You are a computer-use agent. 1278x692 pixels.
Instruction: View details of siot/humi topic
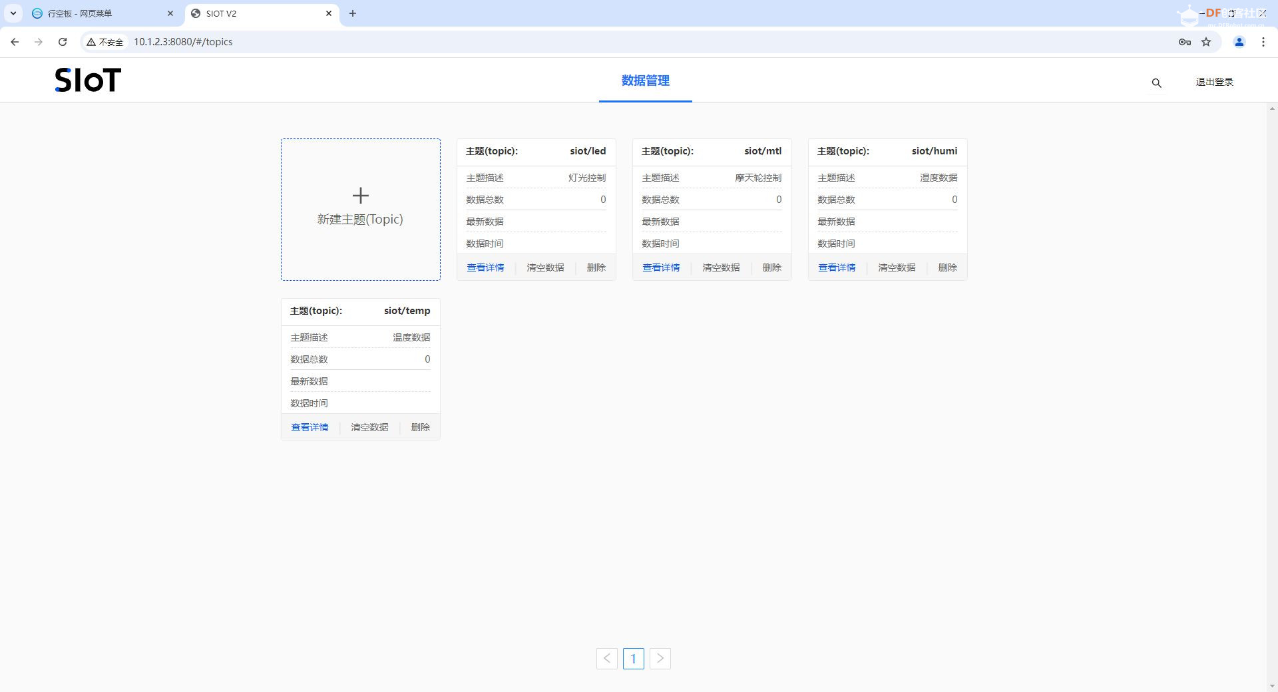pyautogui.click(x=837, y=267)
